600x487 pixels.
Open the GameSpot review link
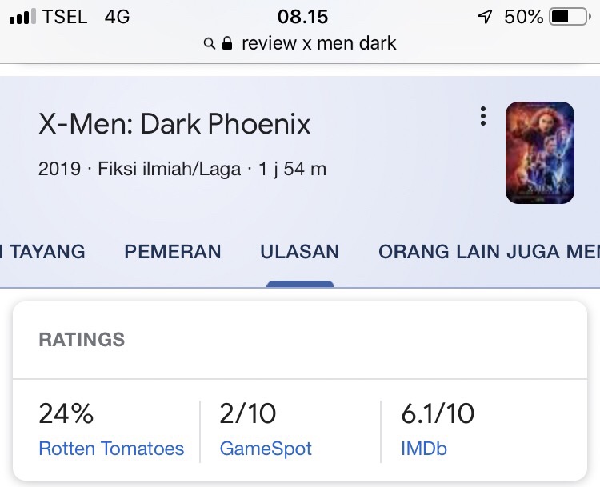(266, 449)
